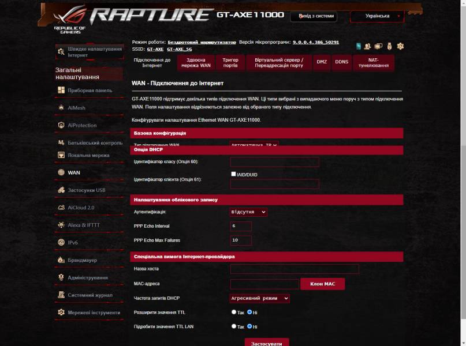Image resolution: width=466 pixels, height=346 pixels.
Task: Click the PPP Echo Max Failures field
Action: (x=241, y=240)
